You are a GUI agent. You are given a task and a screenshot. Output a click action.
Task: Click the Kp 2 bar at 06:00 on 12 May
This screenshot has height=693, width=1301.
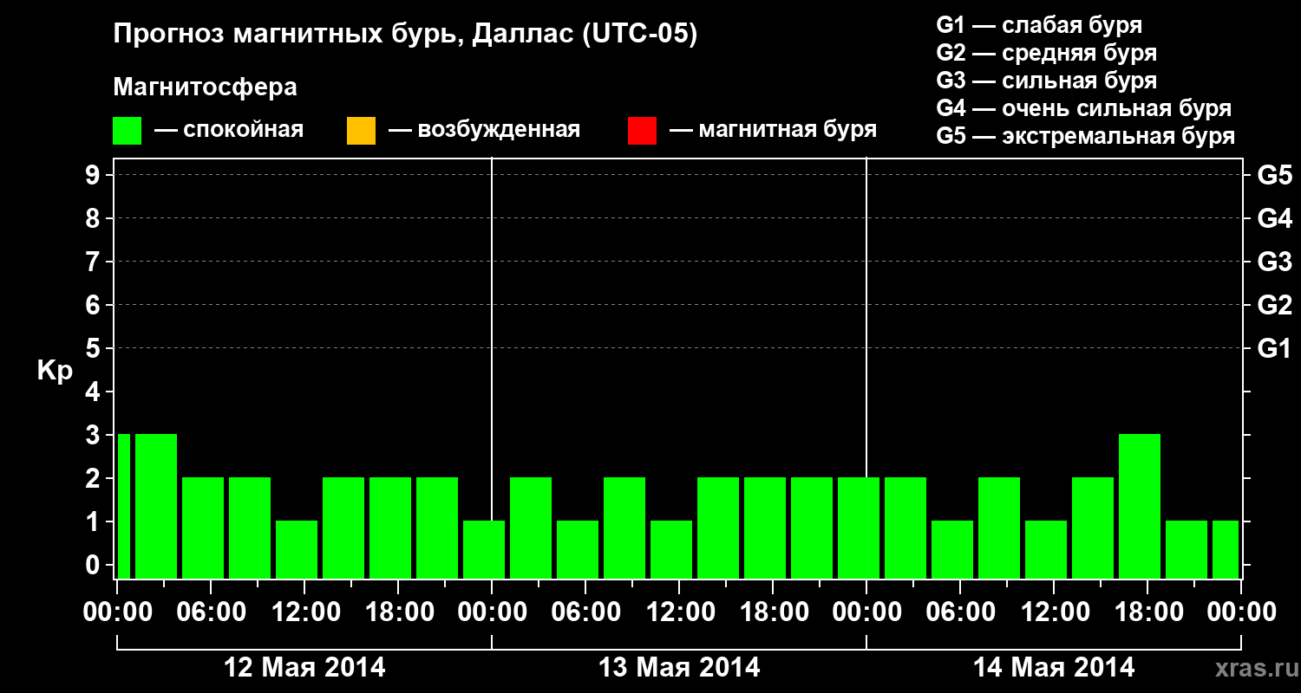(203, 528)
